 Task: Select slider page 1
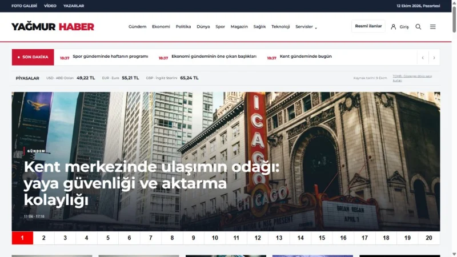pyautogui.click(x=22, y=238)
